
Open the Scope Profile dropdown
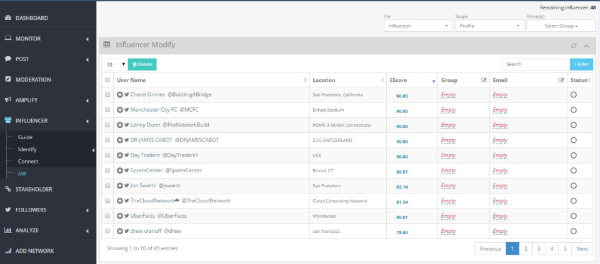(489, 26)
